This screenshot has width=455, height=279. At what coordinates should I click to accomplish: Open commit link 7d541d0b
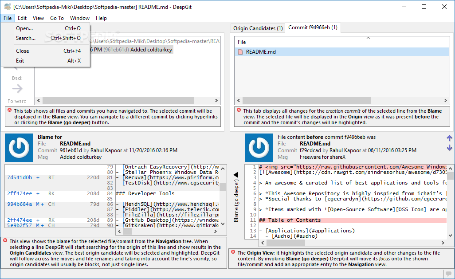point(20,177)
